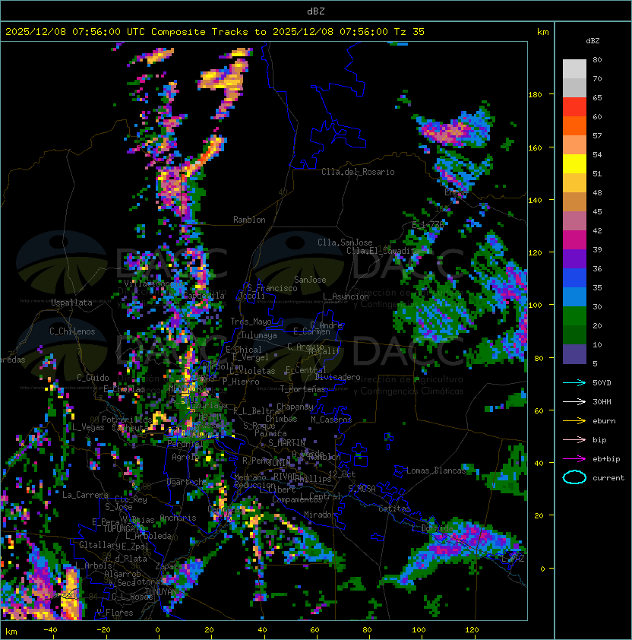Click the 'L_Asuncion' map label

(x=346, y=296)
